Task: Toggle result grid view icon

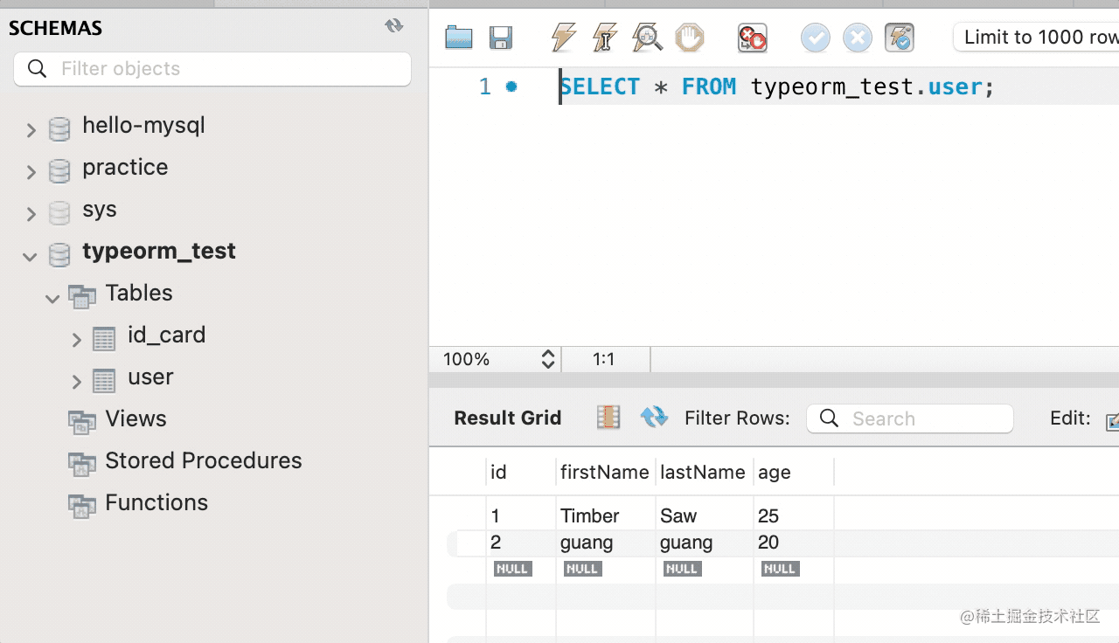Action: (608, 418)
